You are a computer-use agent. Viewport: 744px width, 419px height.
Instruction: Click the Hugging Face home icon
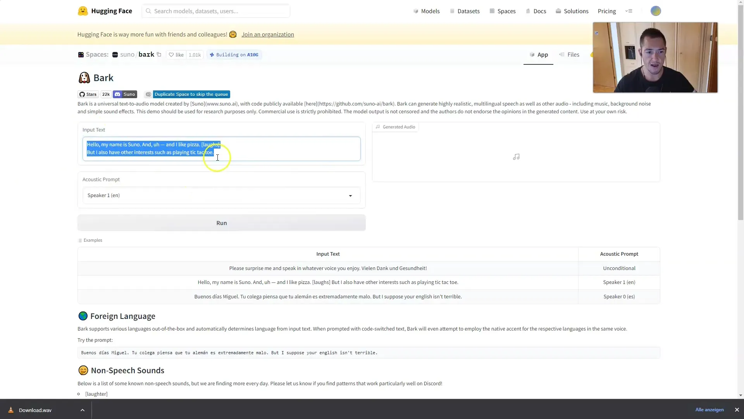click(x=83, y=11)
